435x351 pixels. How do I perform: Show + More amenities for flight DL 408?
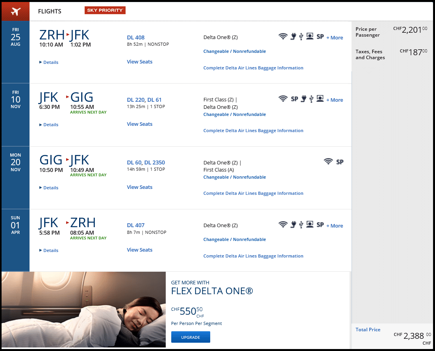335,38
